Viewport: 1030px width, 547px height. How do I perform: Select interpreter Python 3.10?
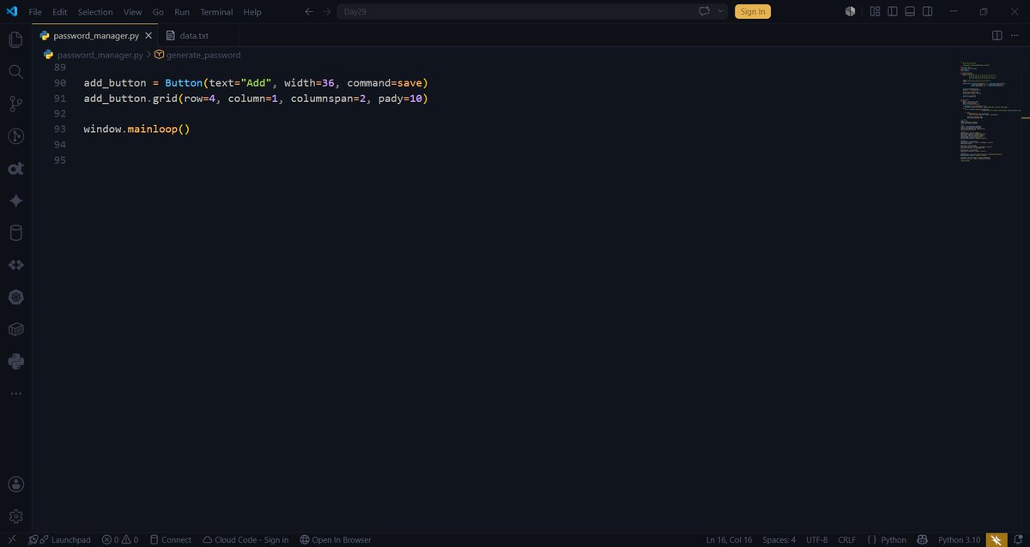point(959,539)
